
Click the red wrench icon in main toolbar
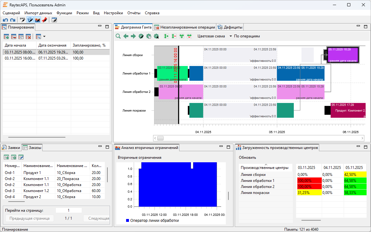point(44,20)
